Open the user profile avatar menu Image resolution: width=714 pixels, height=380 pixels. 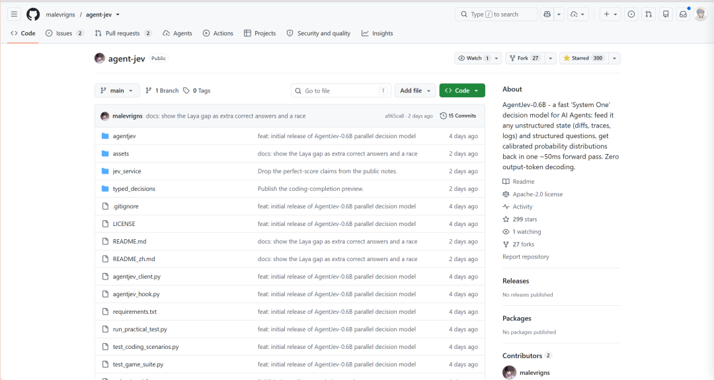click(x=701, y=14)
